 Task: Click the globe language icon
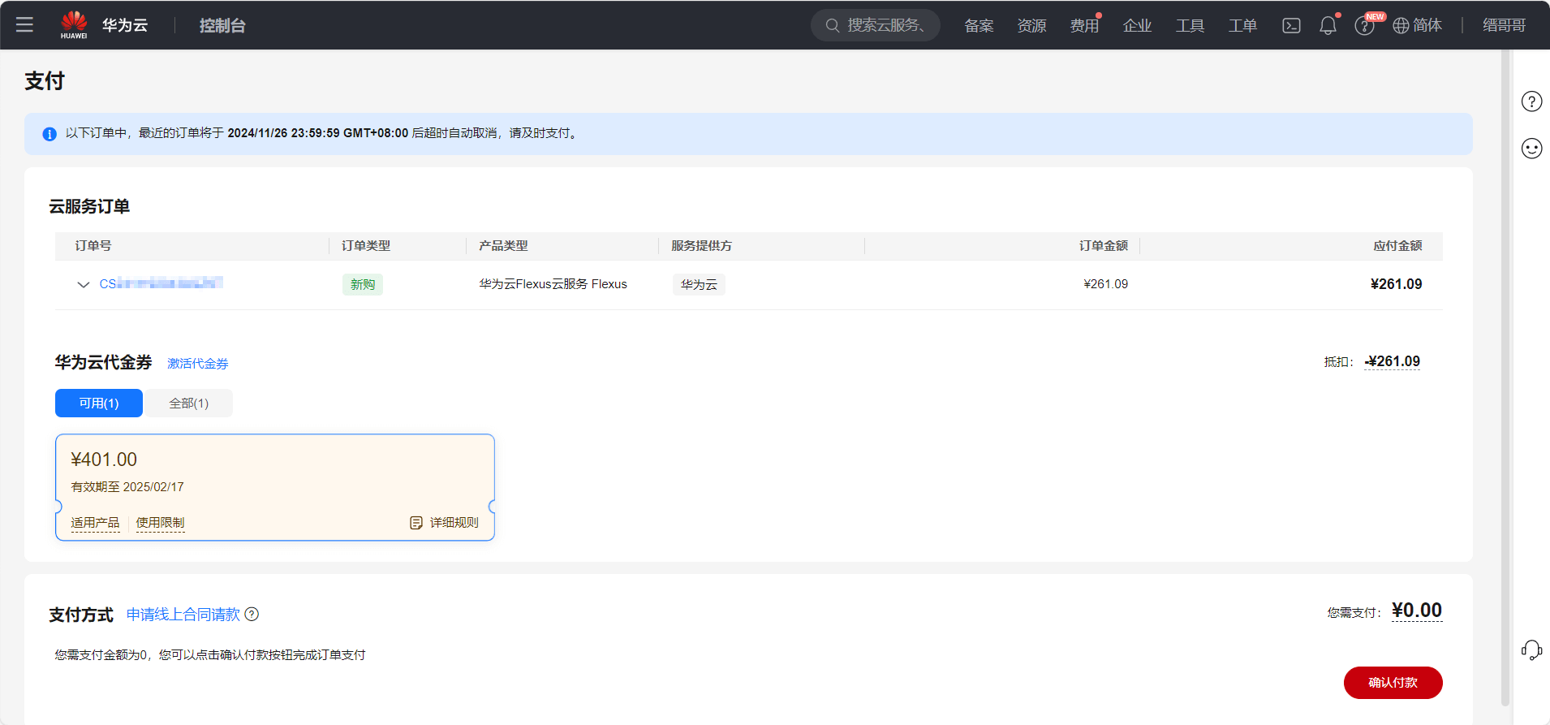[1401, 26]
